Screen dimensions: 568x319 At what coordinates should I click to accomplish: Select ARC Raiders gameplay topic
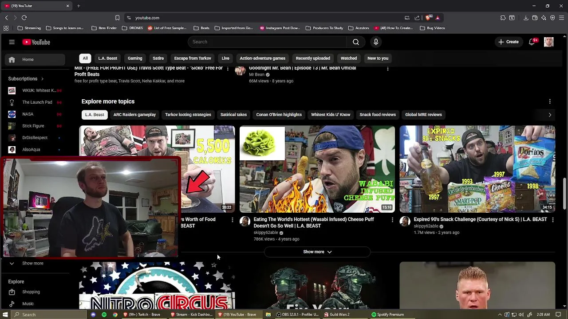pyautogui.click(x=134, y=115)
